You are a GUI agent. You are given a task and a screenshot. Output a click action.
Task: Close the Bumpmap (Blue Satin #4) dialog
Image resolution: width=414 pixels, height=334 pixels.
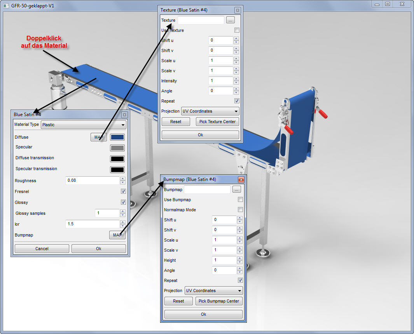click(241, 179)
